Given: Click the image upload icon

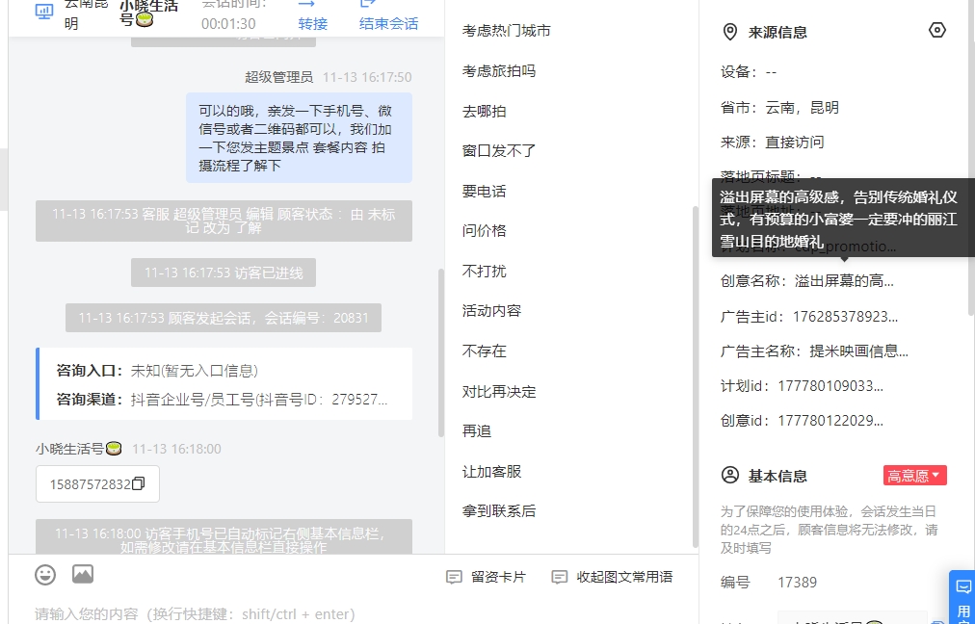Looking at the screenshot, I should 83,574.
